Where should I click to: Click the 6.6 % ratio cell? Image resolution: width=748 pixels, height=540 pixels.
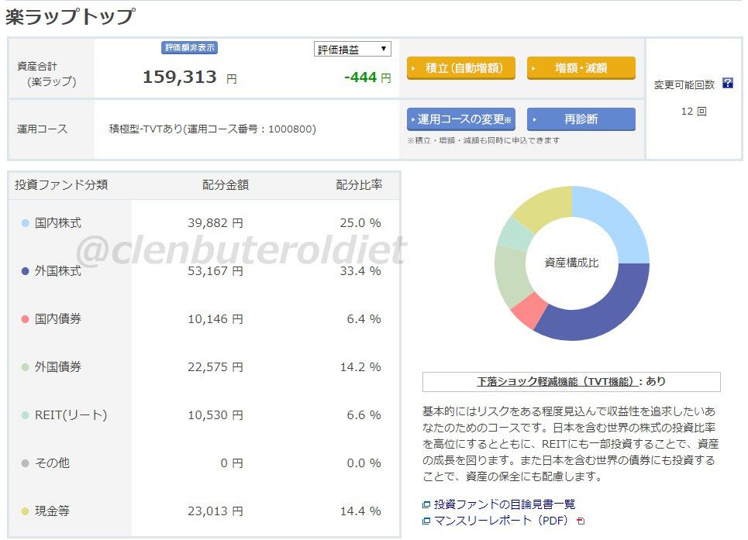364,415
